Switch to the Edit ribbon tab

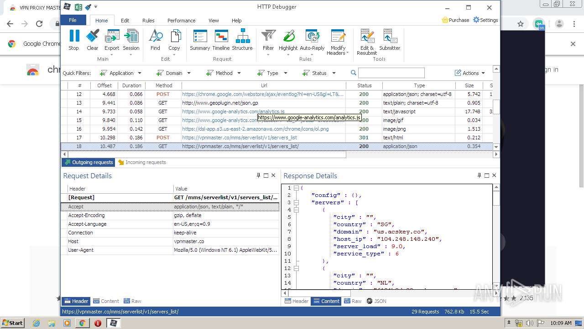coord(125,21)
